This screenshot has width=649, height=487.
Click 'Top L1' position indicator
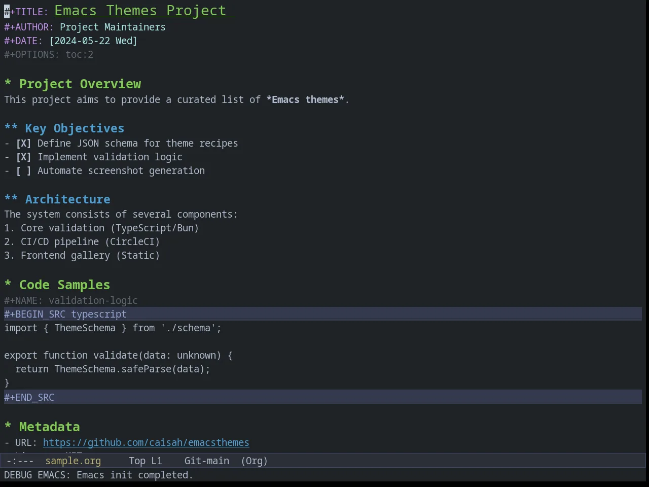[146, 461]
